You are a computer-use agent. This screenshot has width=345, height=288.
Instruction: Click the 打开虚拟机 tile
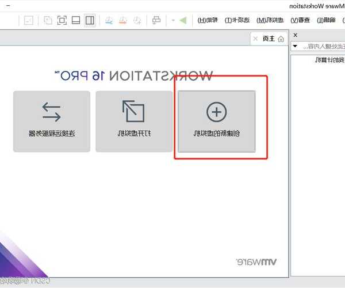pyautogui.click(x=134, y=121)
